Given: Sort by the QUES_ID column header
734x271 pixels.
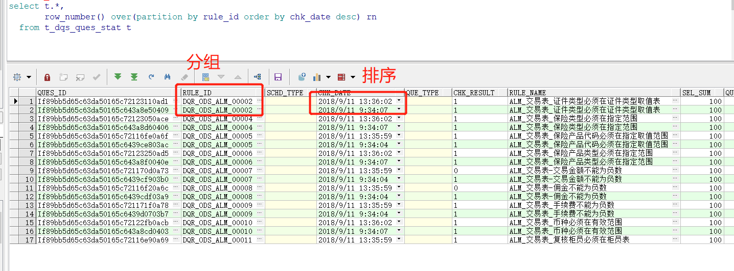Looking at the screenshot, I should (x=108, y=93).
